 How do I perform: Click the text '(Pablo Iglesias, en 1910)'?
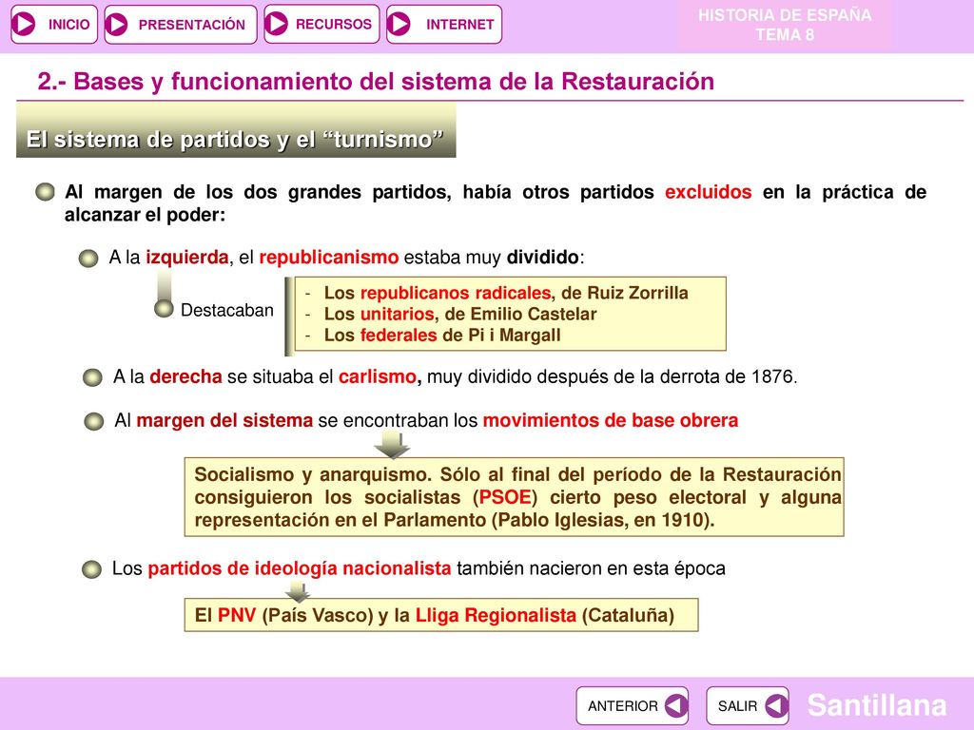pos(602,520)
